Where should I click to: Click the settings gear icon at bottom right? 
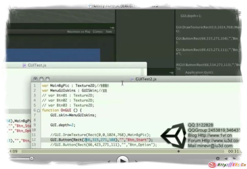coord(217,158)
